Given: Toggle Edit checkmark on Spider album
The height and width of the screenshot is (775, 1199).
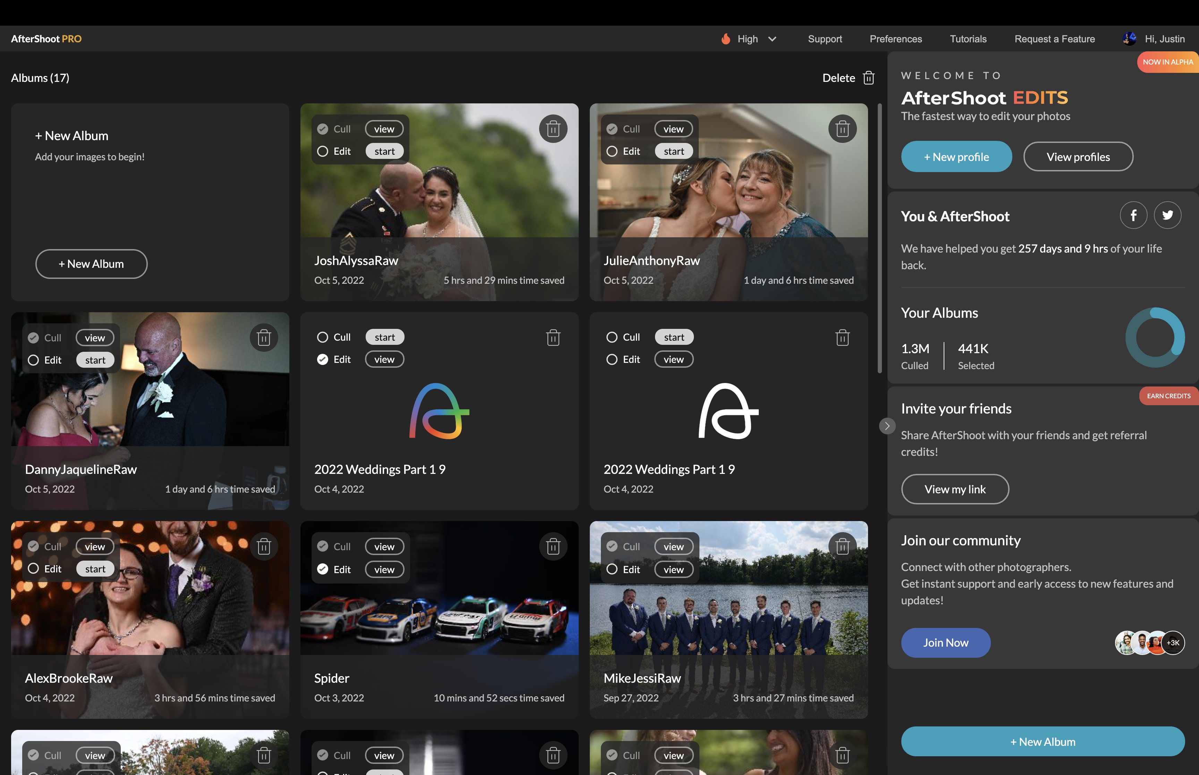Looking at the screenshot, I should coord(323,569).
